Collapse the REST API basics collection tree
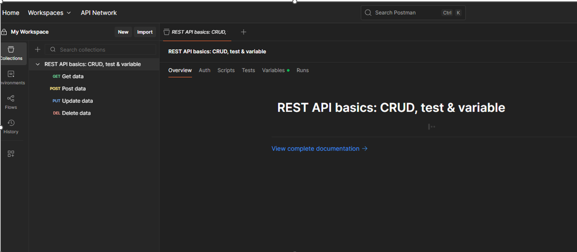Screen dimensions: 577x252 click(x=38, y=64)
